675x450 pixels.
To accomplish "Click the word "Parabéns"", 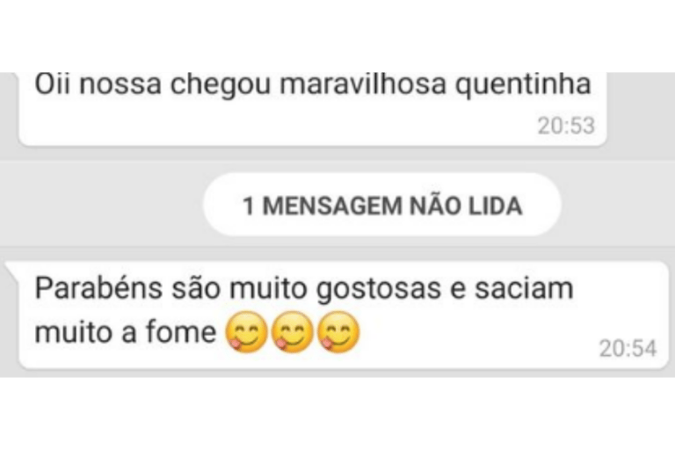I will 98,288.
